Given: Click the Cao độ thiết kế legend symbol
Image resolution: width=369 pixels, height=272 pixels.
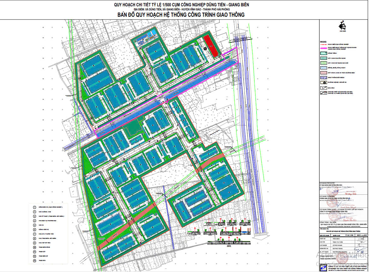Looking at the screenshot, I should pos(324,93).
